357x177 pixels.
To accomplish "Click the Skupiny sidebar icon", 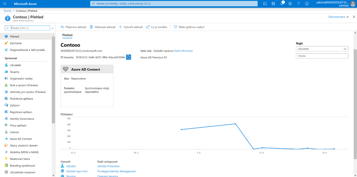I will [x=6, y=72].
